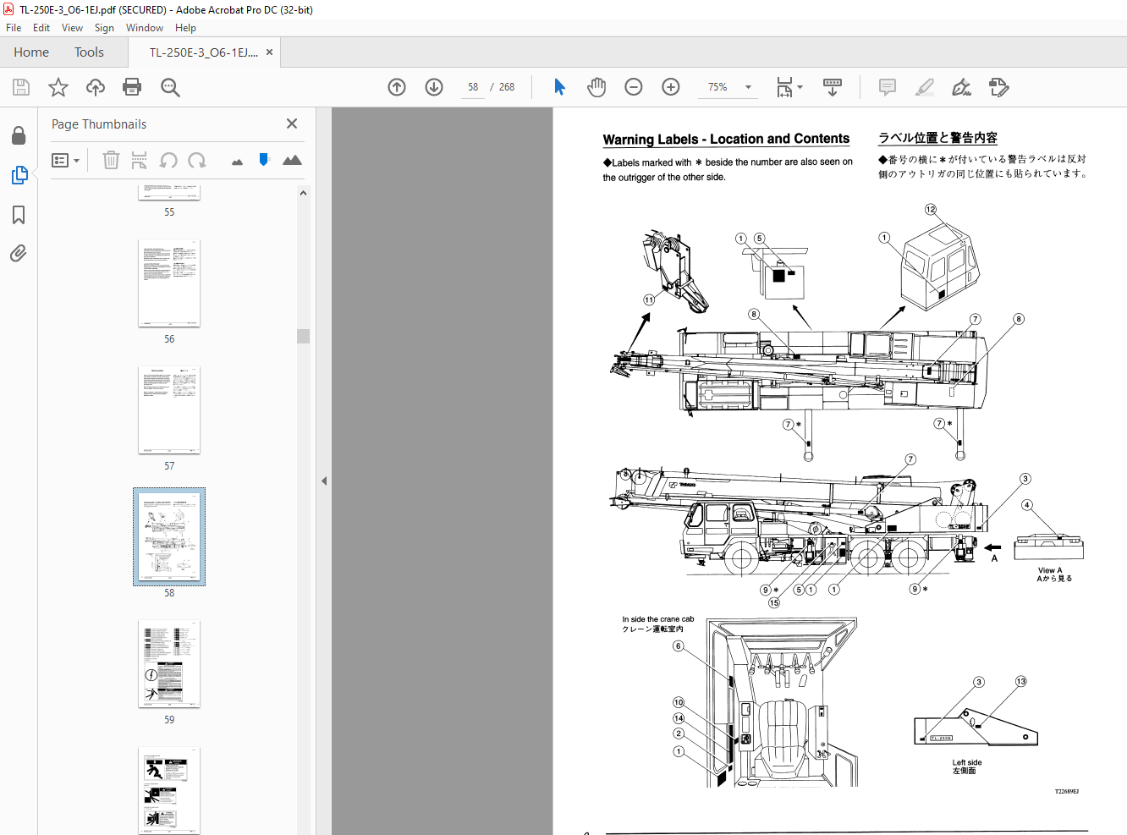
Task: Rotate pages counterclockwise
Action: pos(168,160)
